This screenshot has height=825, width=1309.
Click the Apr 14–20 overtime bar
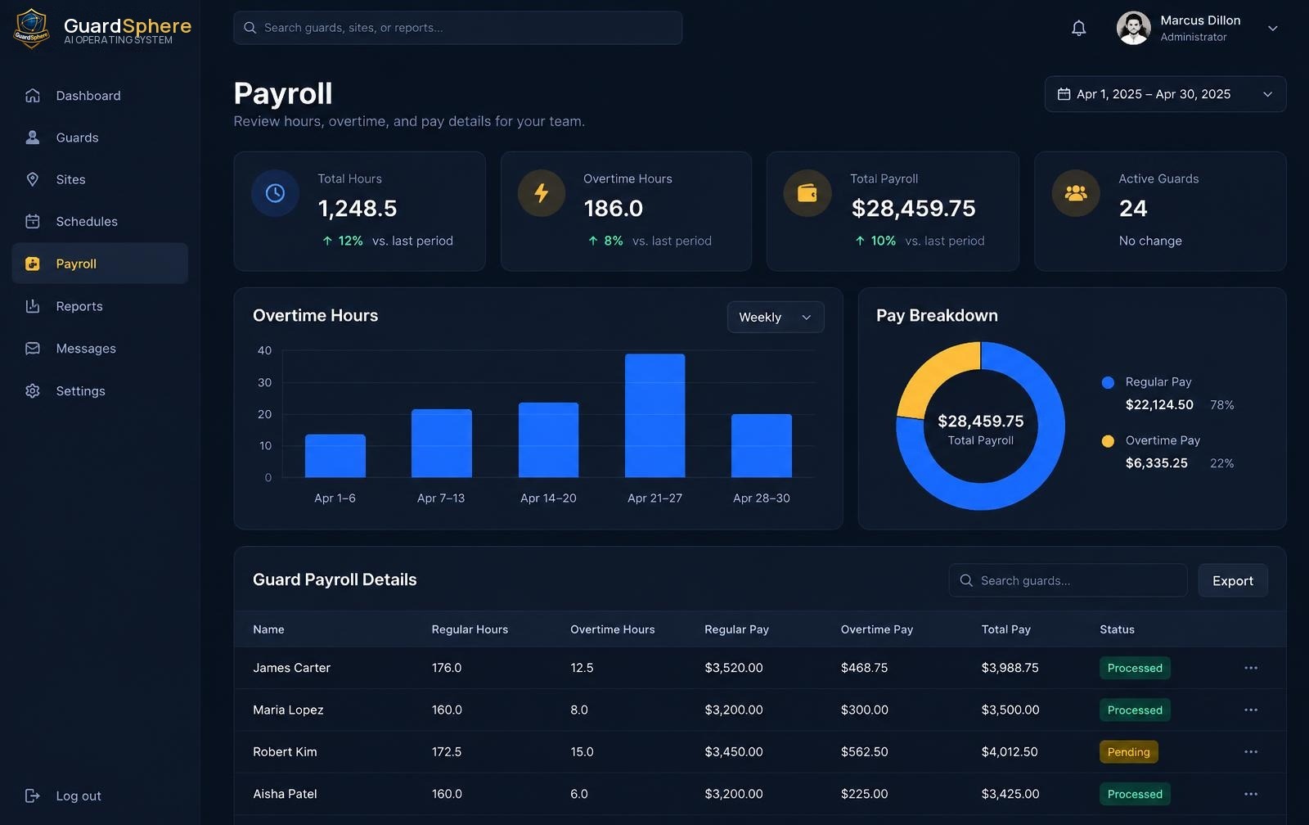click(x=549, y=440)
